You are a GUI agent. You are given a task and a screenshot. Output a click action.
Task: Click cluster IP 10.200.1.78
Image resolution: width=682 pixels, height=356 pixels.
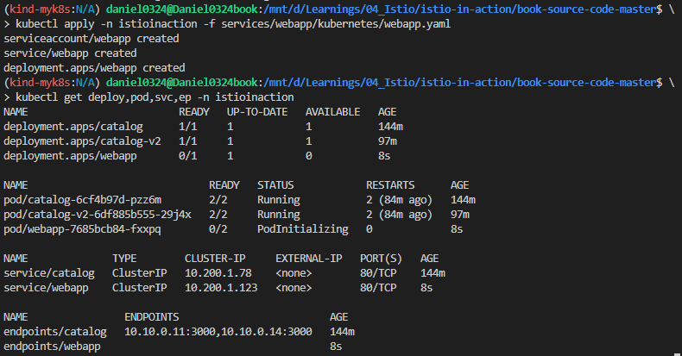(218, 273)
